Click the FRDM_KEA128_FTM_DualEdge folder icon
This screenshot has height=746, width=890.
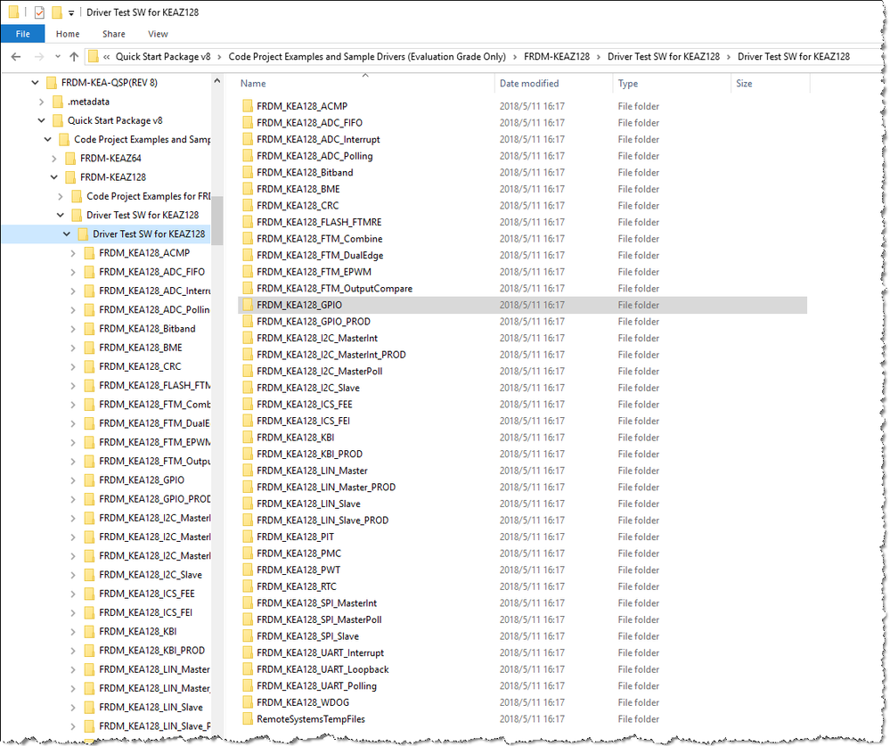tap(248, 255)
